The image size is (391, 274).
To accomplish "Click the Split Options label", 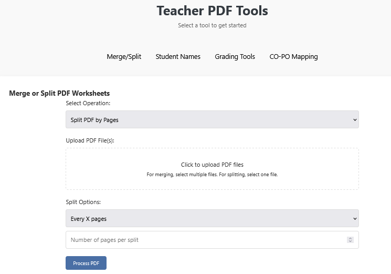I will tap(83, 202).
